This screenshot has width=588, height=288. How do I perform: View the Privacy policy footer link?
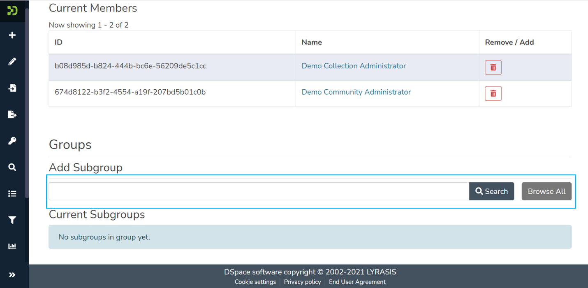pos(302,282)
